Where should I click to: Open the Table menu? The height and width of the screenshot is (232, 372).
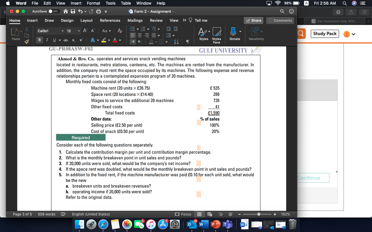click(126, 3)
